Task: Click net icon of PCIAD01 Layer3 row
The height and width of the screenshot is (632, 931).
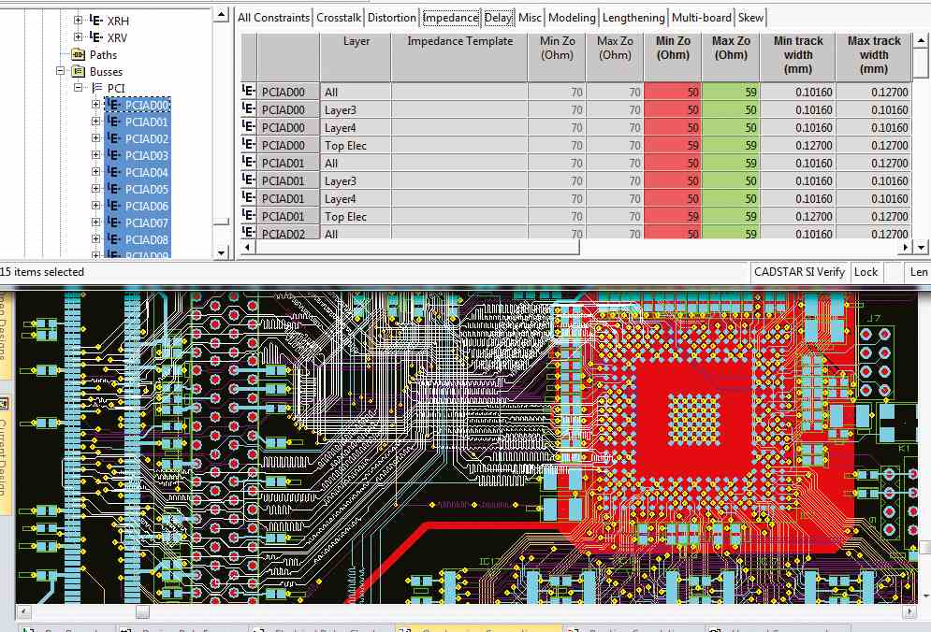Action: pos(248,180)
